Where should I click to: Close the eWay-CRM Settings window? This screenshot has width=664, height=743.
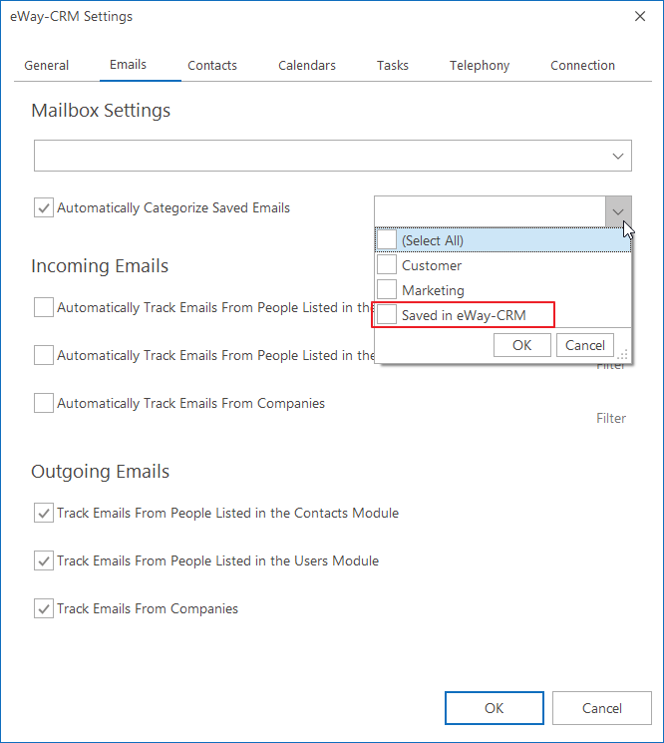[640, 16]
